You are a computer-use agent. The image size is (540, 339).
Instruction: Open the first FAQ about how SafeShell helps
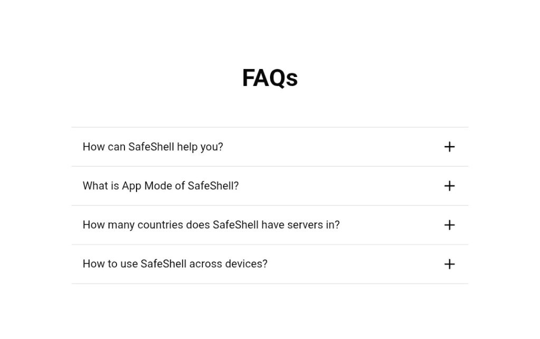(x=153, y=147)
